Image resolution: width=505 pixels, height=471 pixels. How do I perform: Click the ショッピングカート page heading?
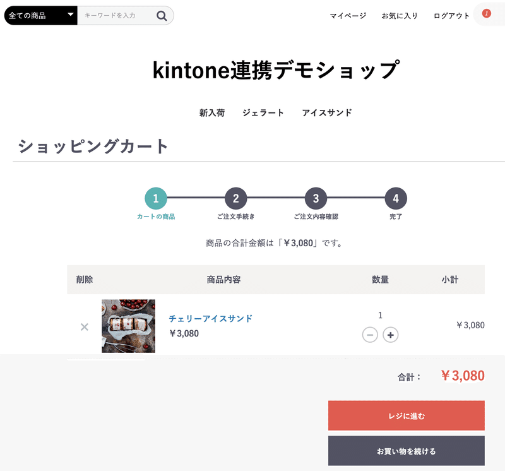93,146
